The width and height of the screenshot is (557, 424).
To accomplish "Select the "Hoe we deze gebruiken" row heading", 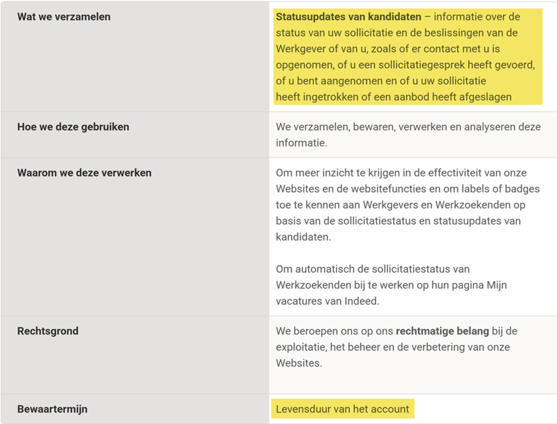I will point(73,126).
